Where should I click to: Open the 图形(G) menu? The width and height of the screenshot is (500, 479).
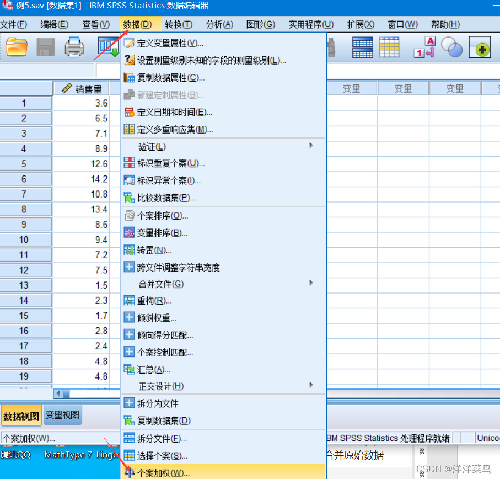tap(261, 24)
